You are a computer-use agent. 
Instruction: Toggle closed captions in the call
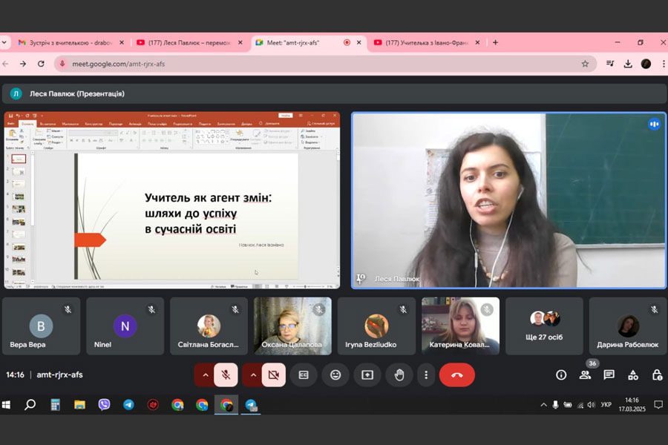click(x=303, y=375)
